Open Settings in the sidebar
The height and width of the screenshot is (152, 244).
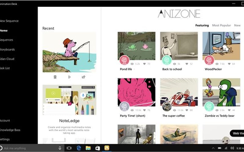pyautogui.click(x=5, y=139)
